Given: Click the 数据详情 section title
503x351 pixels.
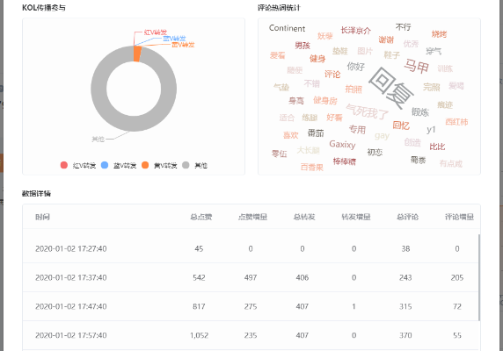Looking at the screenshot, I should click(36, 193).
